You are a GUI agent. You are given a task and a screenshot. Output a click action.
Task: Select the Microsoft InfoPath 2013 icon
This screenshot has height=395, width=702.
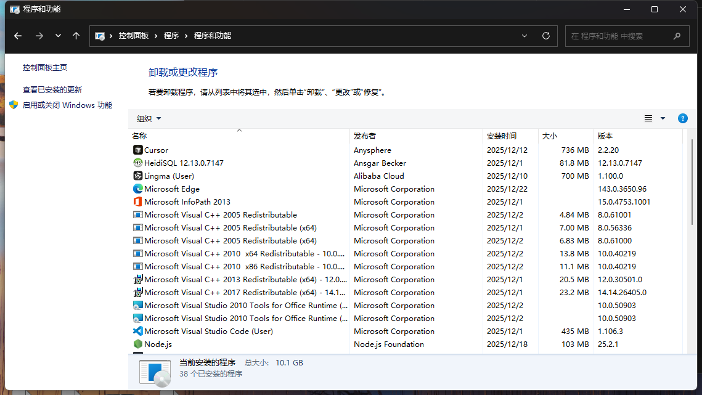coord(137,202)
